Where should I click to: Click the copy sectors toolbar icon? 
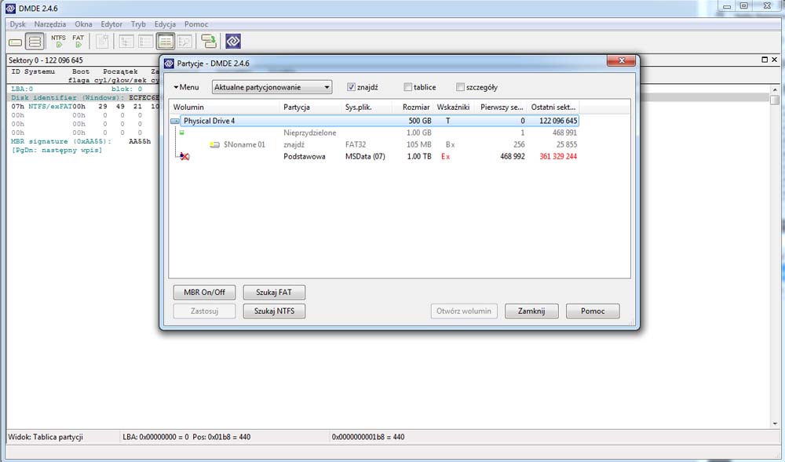(x=209, y=42)
